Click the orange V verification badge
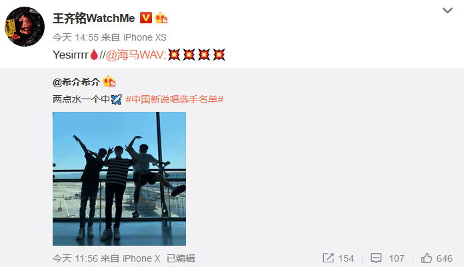 [x=146, y=18]
